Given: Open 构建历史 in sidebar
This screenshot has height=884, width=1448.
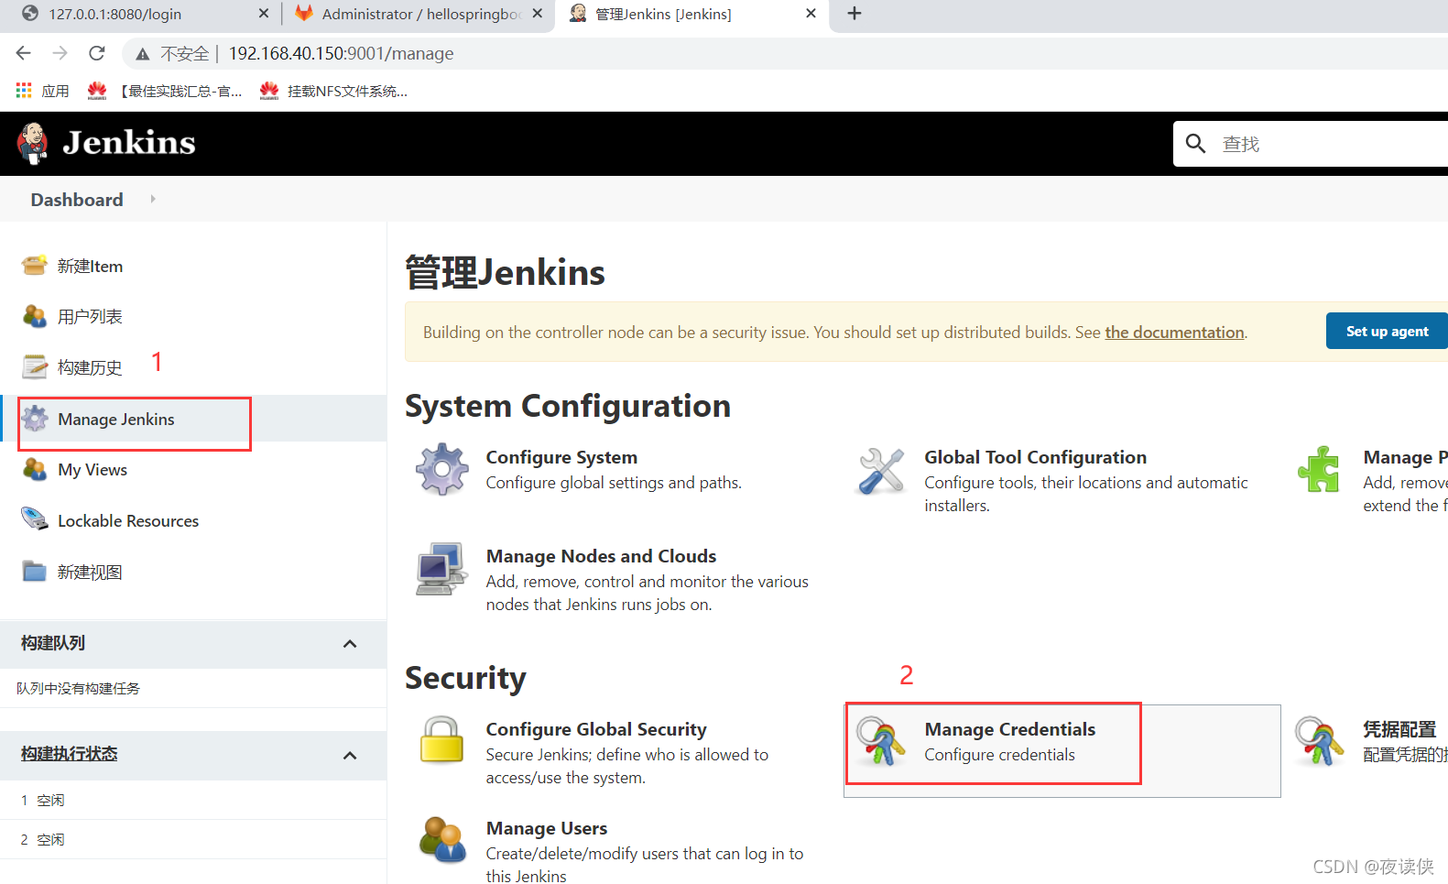Looking at the screenshot, I should click(x=90, y=368).
